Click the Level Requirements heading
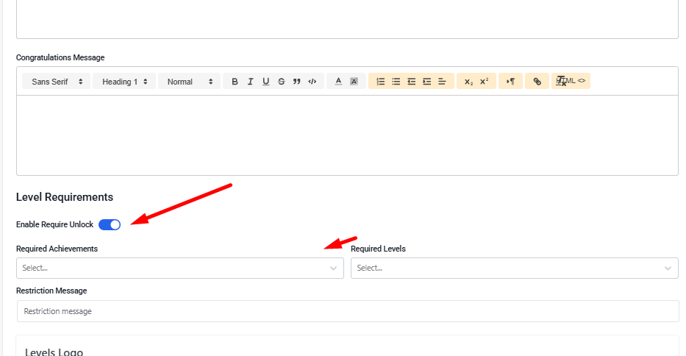Screen dimensions: 686x356 point(65,197)
